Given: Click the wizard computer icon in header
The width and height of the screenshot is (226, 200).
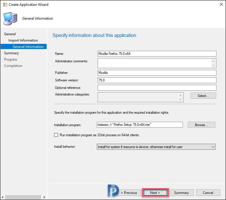Looking at the screenshot, I should (10, 18).
